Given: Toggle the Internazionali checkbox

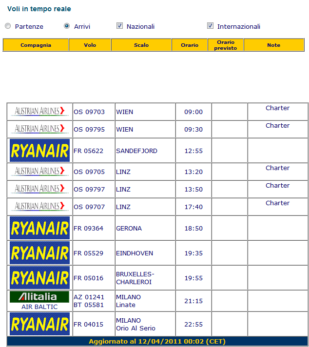Looking at the screenshot, I should (210, 26).
